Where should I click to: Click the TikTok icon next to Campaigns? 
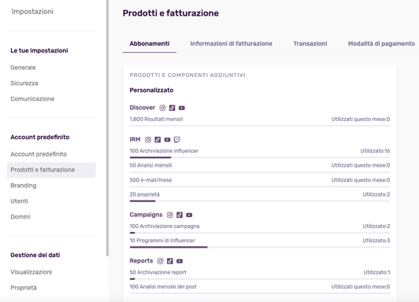point(180,215)
